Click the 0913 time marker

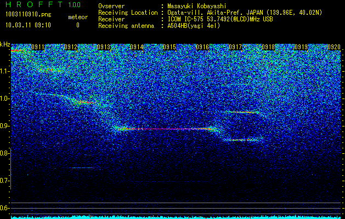click(104, 47)
